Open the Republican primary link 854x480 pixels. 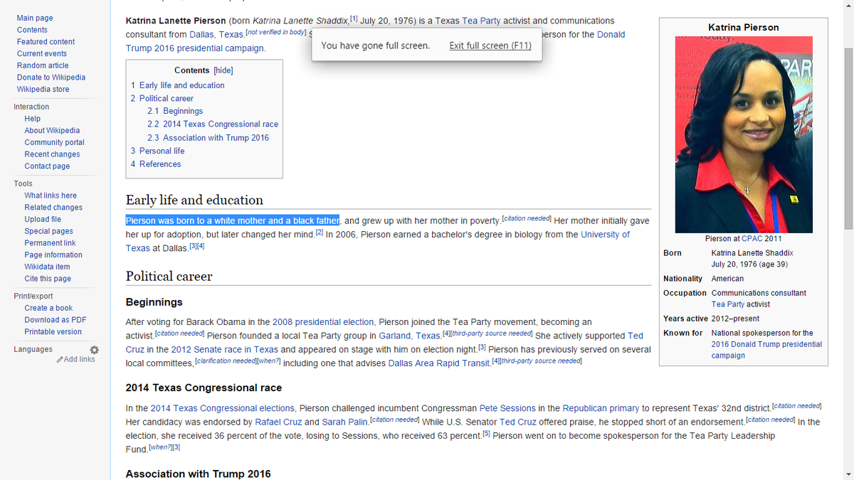point(601,408)
